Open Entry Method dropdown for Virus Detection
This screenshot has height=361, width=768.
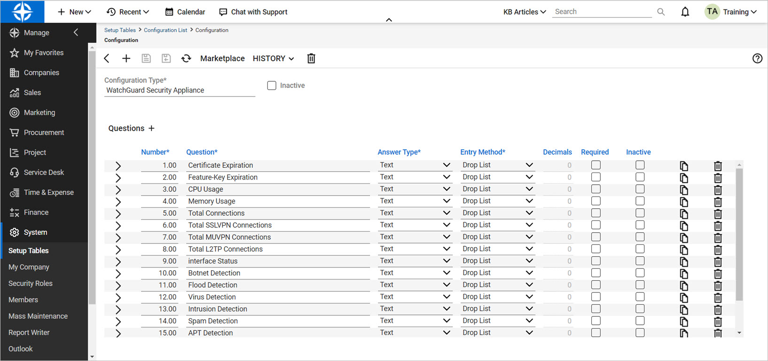click(529, 297)
